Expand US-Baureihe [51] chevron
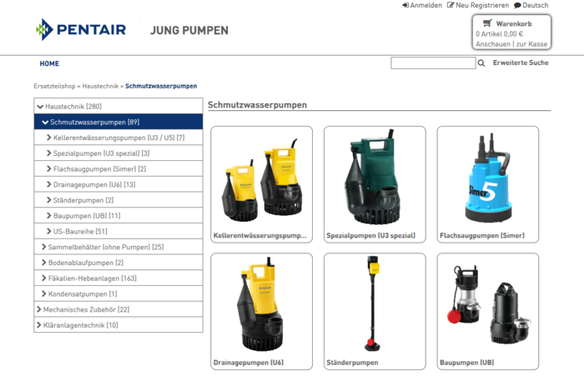The height and width of the screenshot is (376, 584). [48, 231]
